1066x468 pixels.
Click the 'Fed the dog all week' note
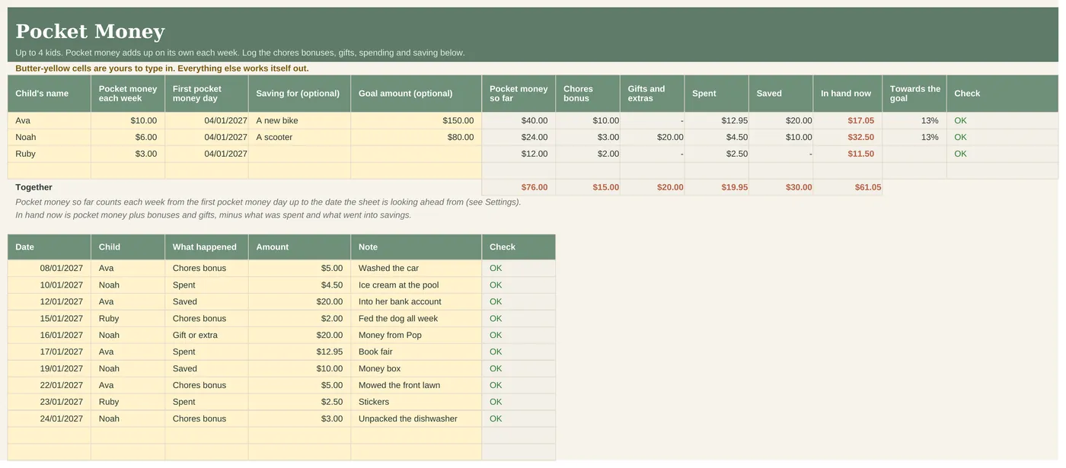(x=416, y=318)
